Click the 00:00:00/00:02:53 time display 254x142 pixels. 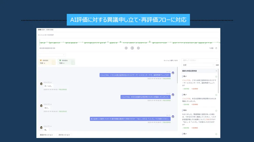47,48
